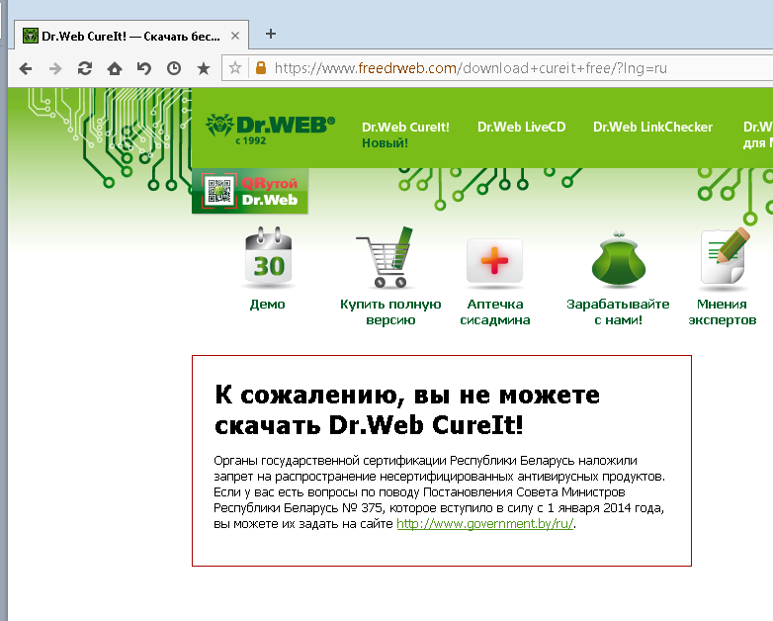Click the QRутой Dr.Web banner
Screen dimensions: 773x621
(250, 191)
